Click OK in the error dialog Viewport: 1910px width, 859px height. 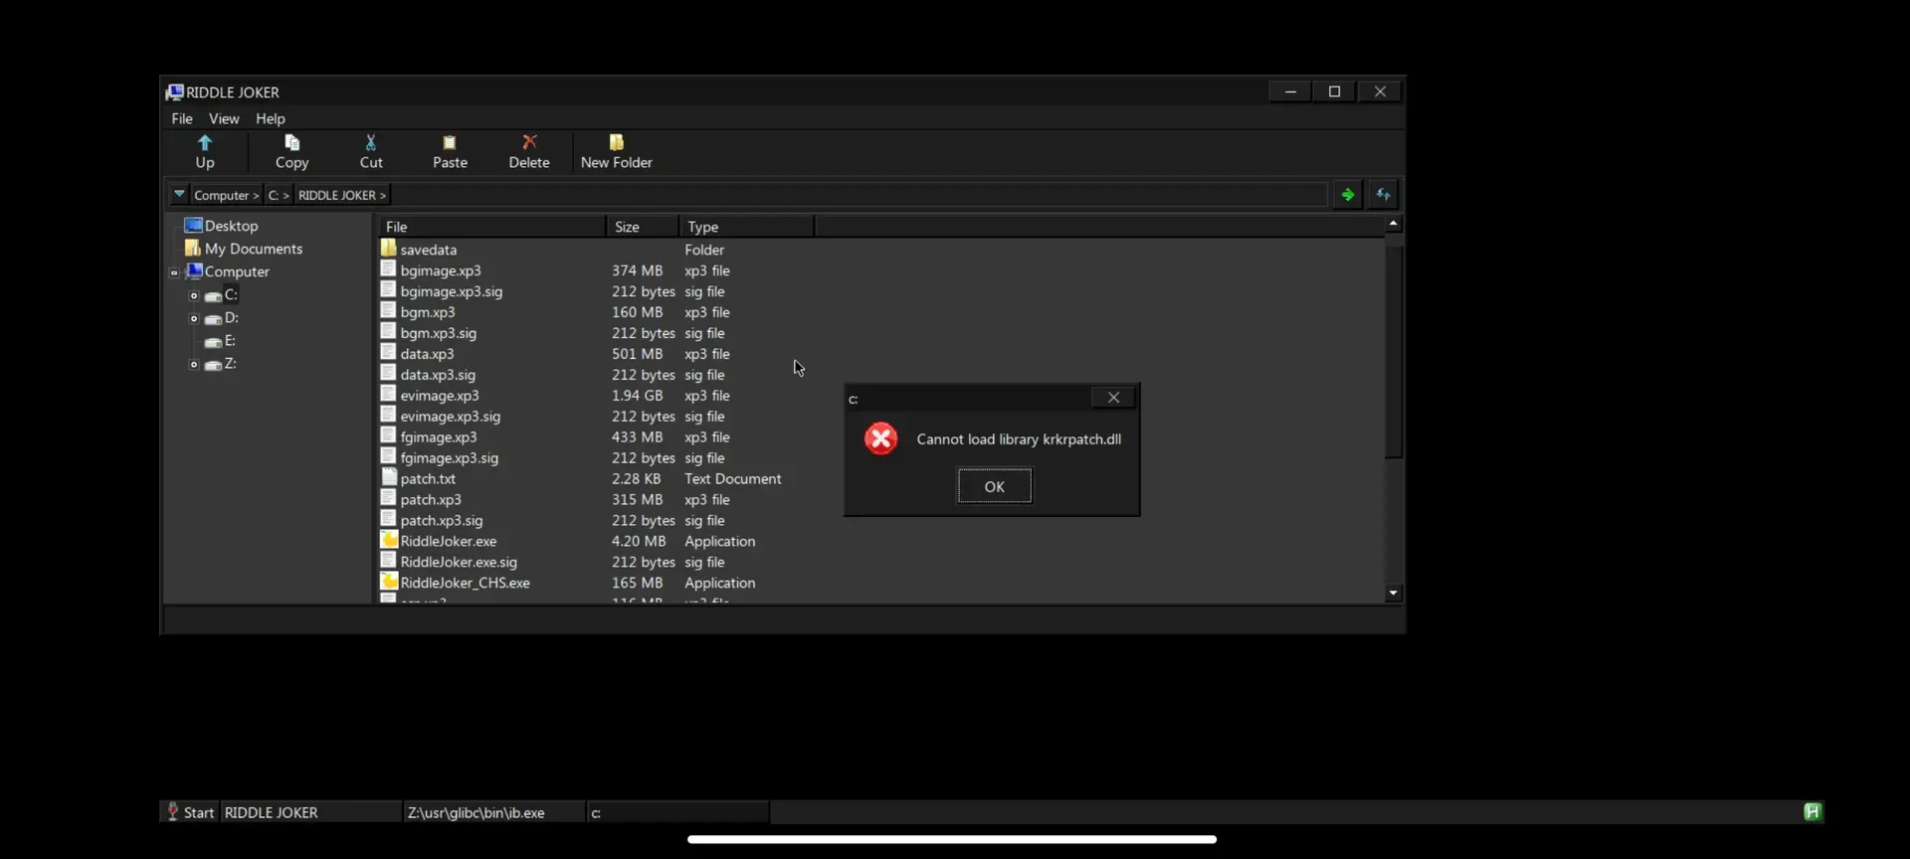point(995,486)
